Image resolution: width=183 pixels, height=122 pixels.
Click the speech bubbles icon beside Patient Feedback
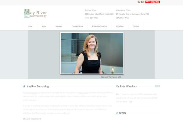tap(117, 86)
